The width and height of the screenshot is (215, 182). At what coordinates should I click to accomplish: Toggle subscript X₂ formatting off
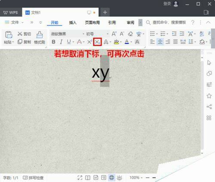[x=98, y=42]
